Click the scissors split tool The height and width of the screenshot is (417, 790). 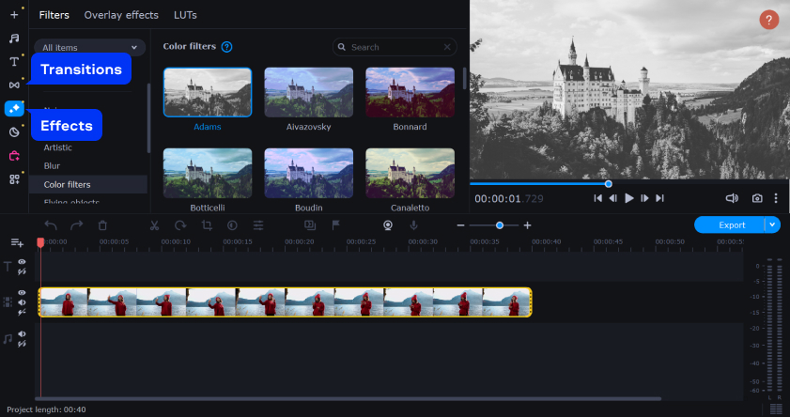pos(154,225)
